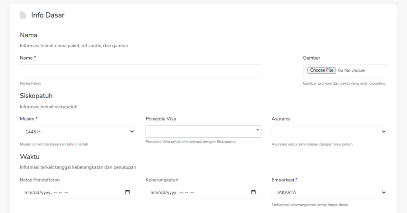Focus the Name text input field
Image resolution: width=407 pixels, height=213 pixels.
pos(140,71)
